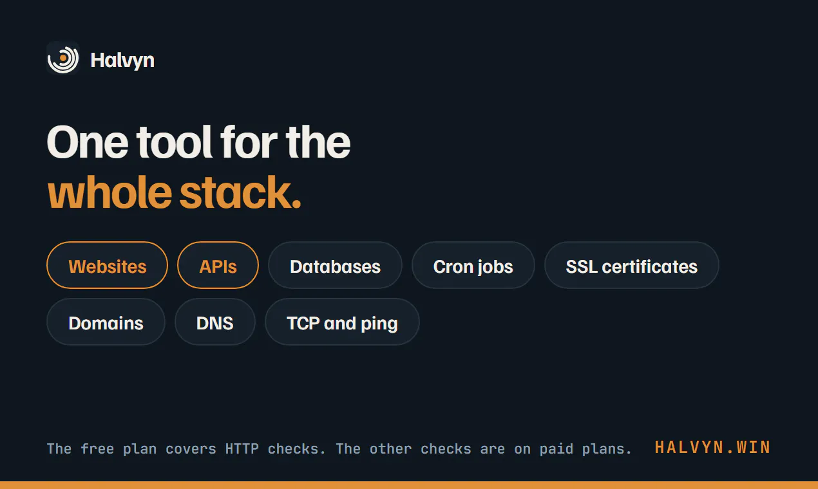Image resolution: width=818 pixels, height=489 pixels.
Task: Open the Halvyn brand name link
Action: (122, 60)
